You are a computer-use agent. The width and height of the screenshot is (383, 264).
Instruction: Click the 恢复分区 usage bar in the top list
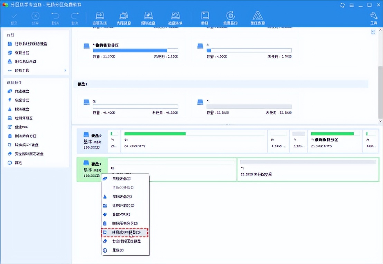point(135,50)
